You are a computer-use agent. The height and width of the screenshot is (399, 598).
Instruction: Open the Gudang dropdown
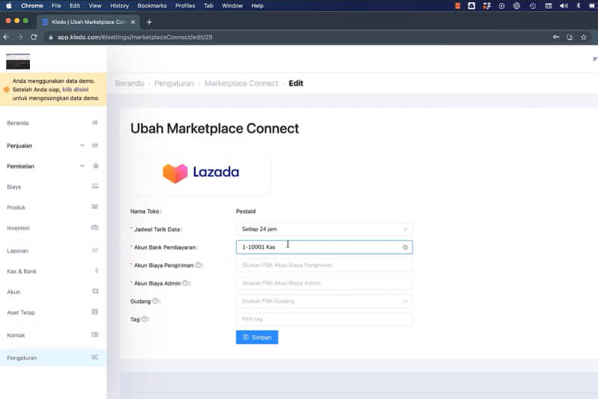click(x=324, y=301)
